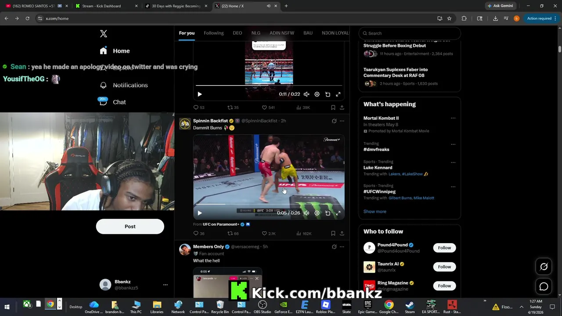Open Grok action on Members Only post

334,247
